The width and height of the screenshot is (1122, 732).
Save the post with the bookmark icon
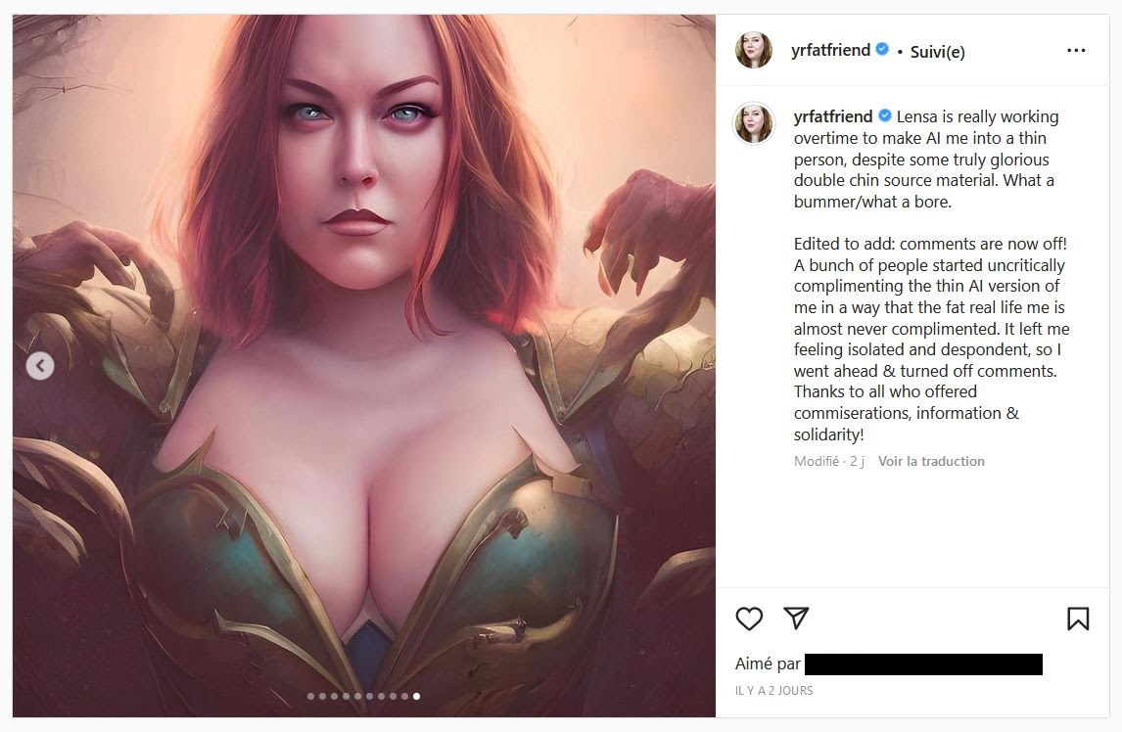tap(1078, 618)
